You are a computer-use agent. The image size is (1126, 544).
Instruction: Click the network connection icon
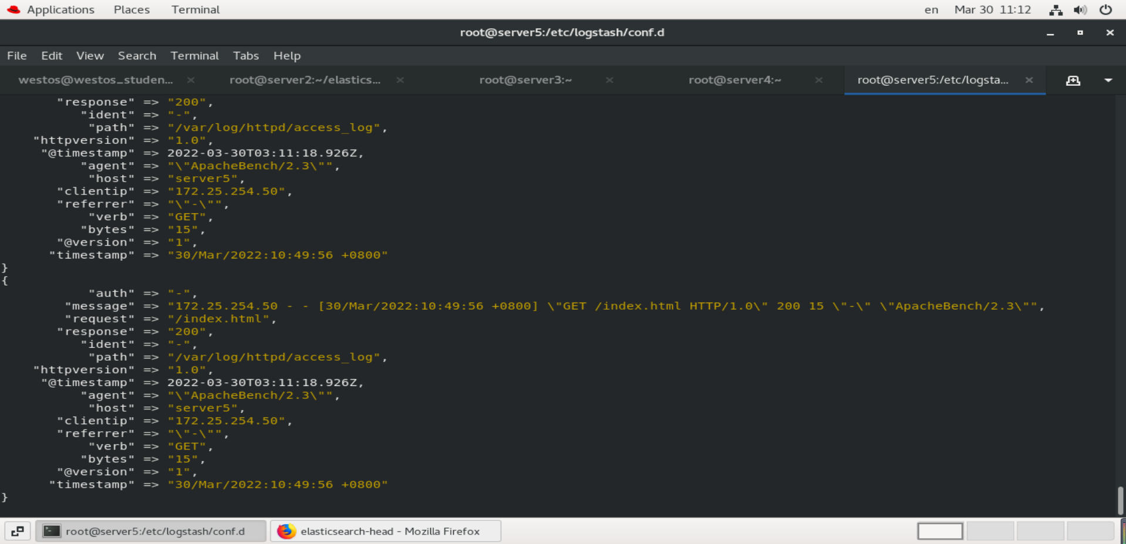[x=1056, y=10]
